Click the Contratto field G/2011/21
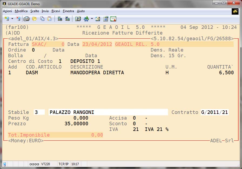 click(214, 112)
